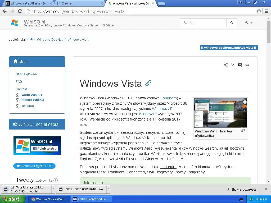Click the Szukaj search field

tap(203, 23)
